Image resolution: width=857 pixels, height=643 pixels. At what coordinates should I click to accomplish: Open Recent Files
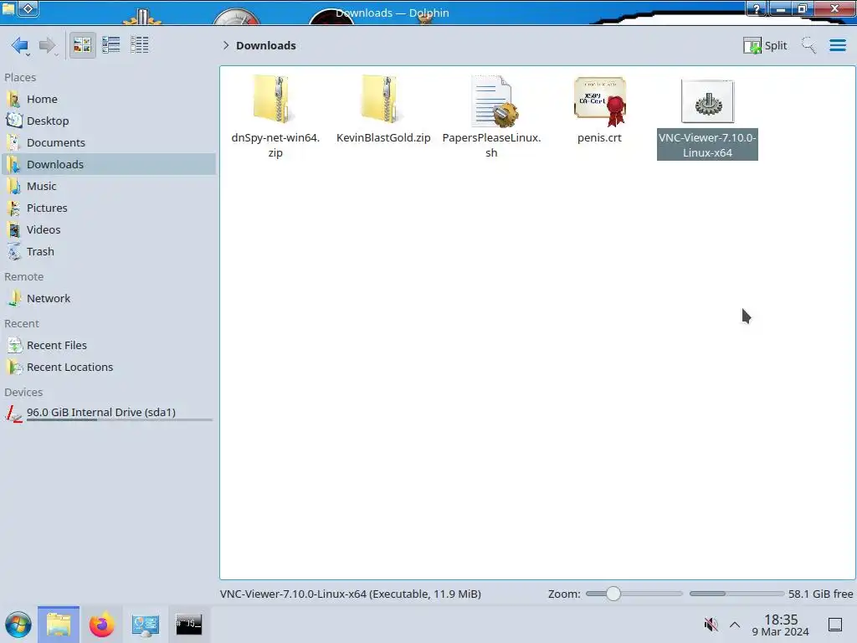pos(109,346)
